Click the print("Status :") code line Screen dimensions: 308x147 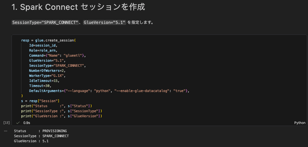[56, 106]
